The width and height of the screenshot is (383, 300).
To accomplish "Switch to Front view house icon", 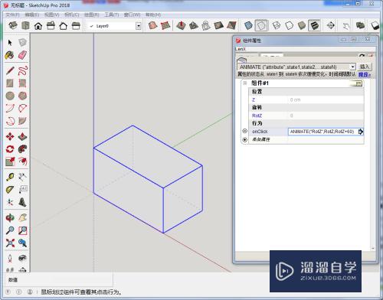I will (x=38, y=26).
